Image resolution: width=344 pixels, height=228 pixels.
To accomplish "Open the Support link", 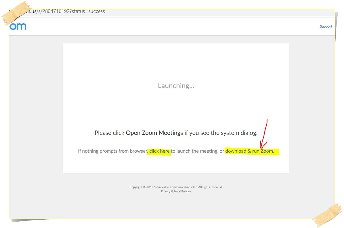I will (326, 26).
